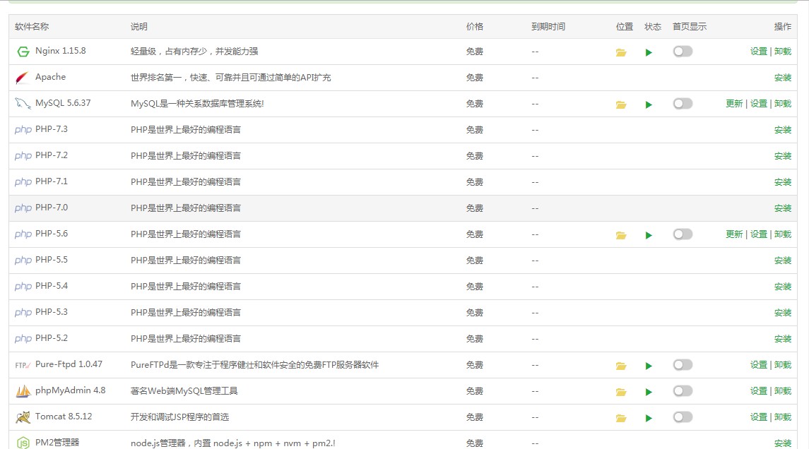Install PHP-7.3
This screenshot has height=449, width=809.
click(x=783, y=129)
